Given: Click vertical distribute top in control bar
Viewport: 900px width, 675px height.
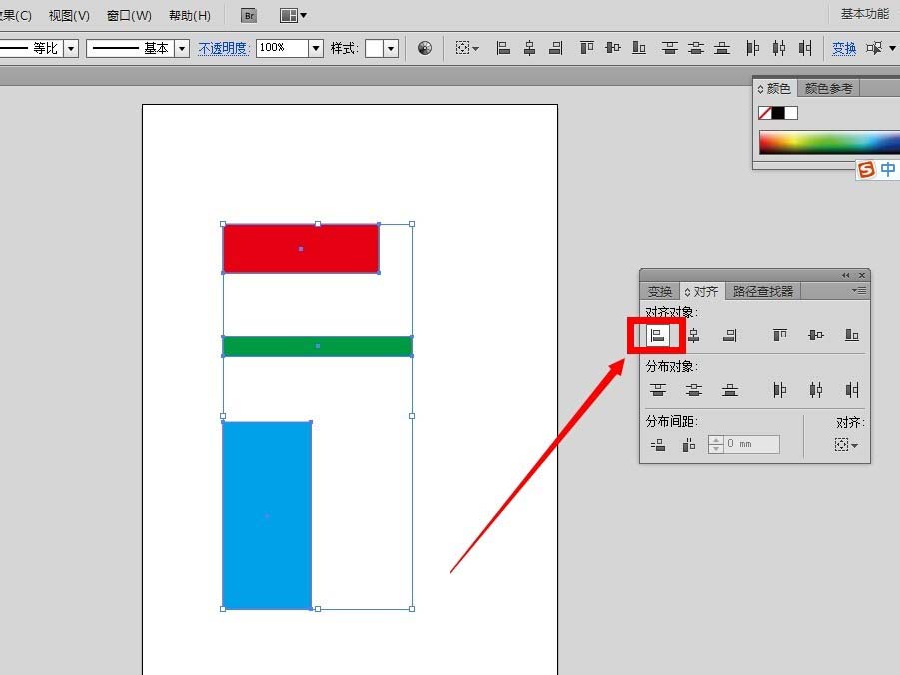Looking at the screenshot, I should coord(670,48).
